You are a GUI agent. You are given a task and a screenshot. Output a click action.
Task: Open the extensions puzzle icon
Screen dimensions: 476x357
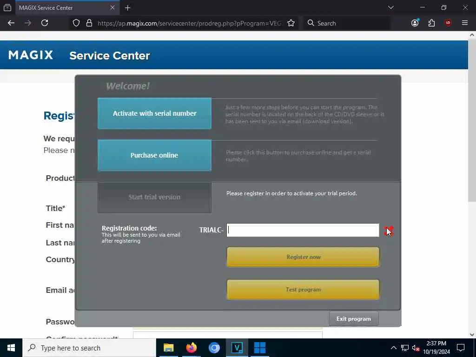coord(431,23)
